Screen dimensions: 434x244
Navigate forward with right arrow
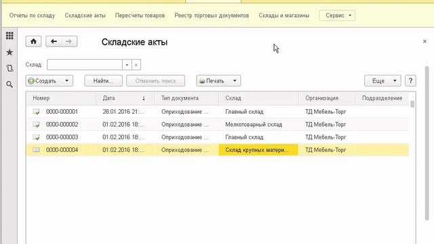click(x=69, y=41)
